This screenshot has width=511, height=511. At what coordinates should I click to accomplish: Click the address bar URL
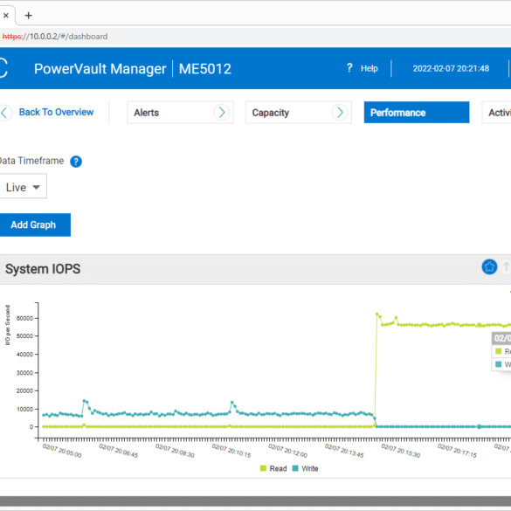(55, 36)
